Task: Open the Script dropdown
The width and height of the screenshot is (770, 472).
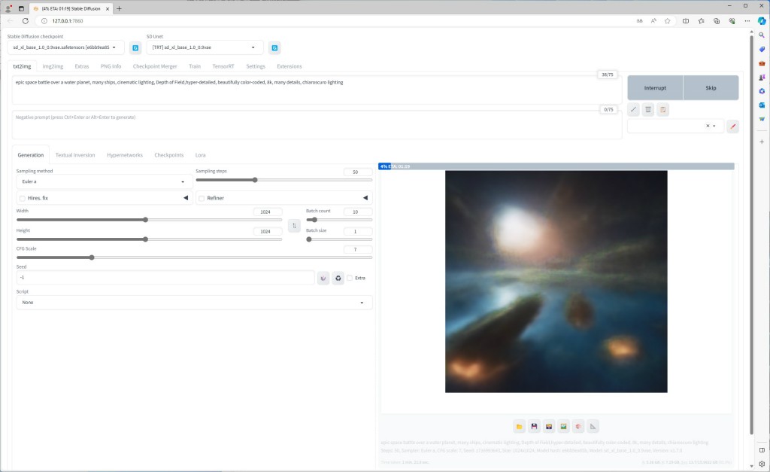Action: point(194,303)
